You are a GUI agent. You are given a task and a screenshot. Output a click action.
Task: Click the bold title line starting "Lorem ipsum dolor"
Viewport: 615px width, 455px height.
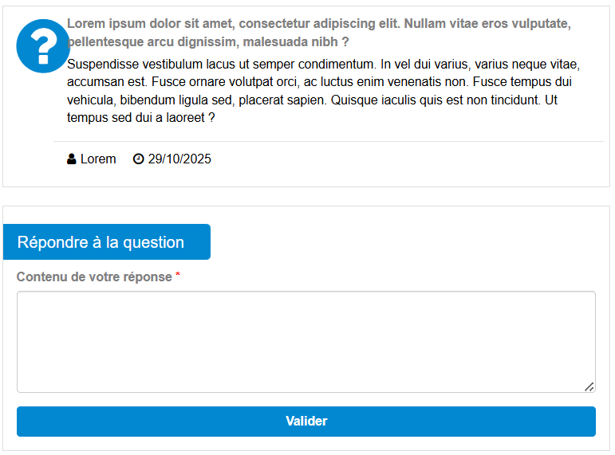coord(319,23)
